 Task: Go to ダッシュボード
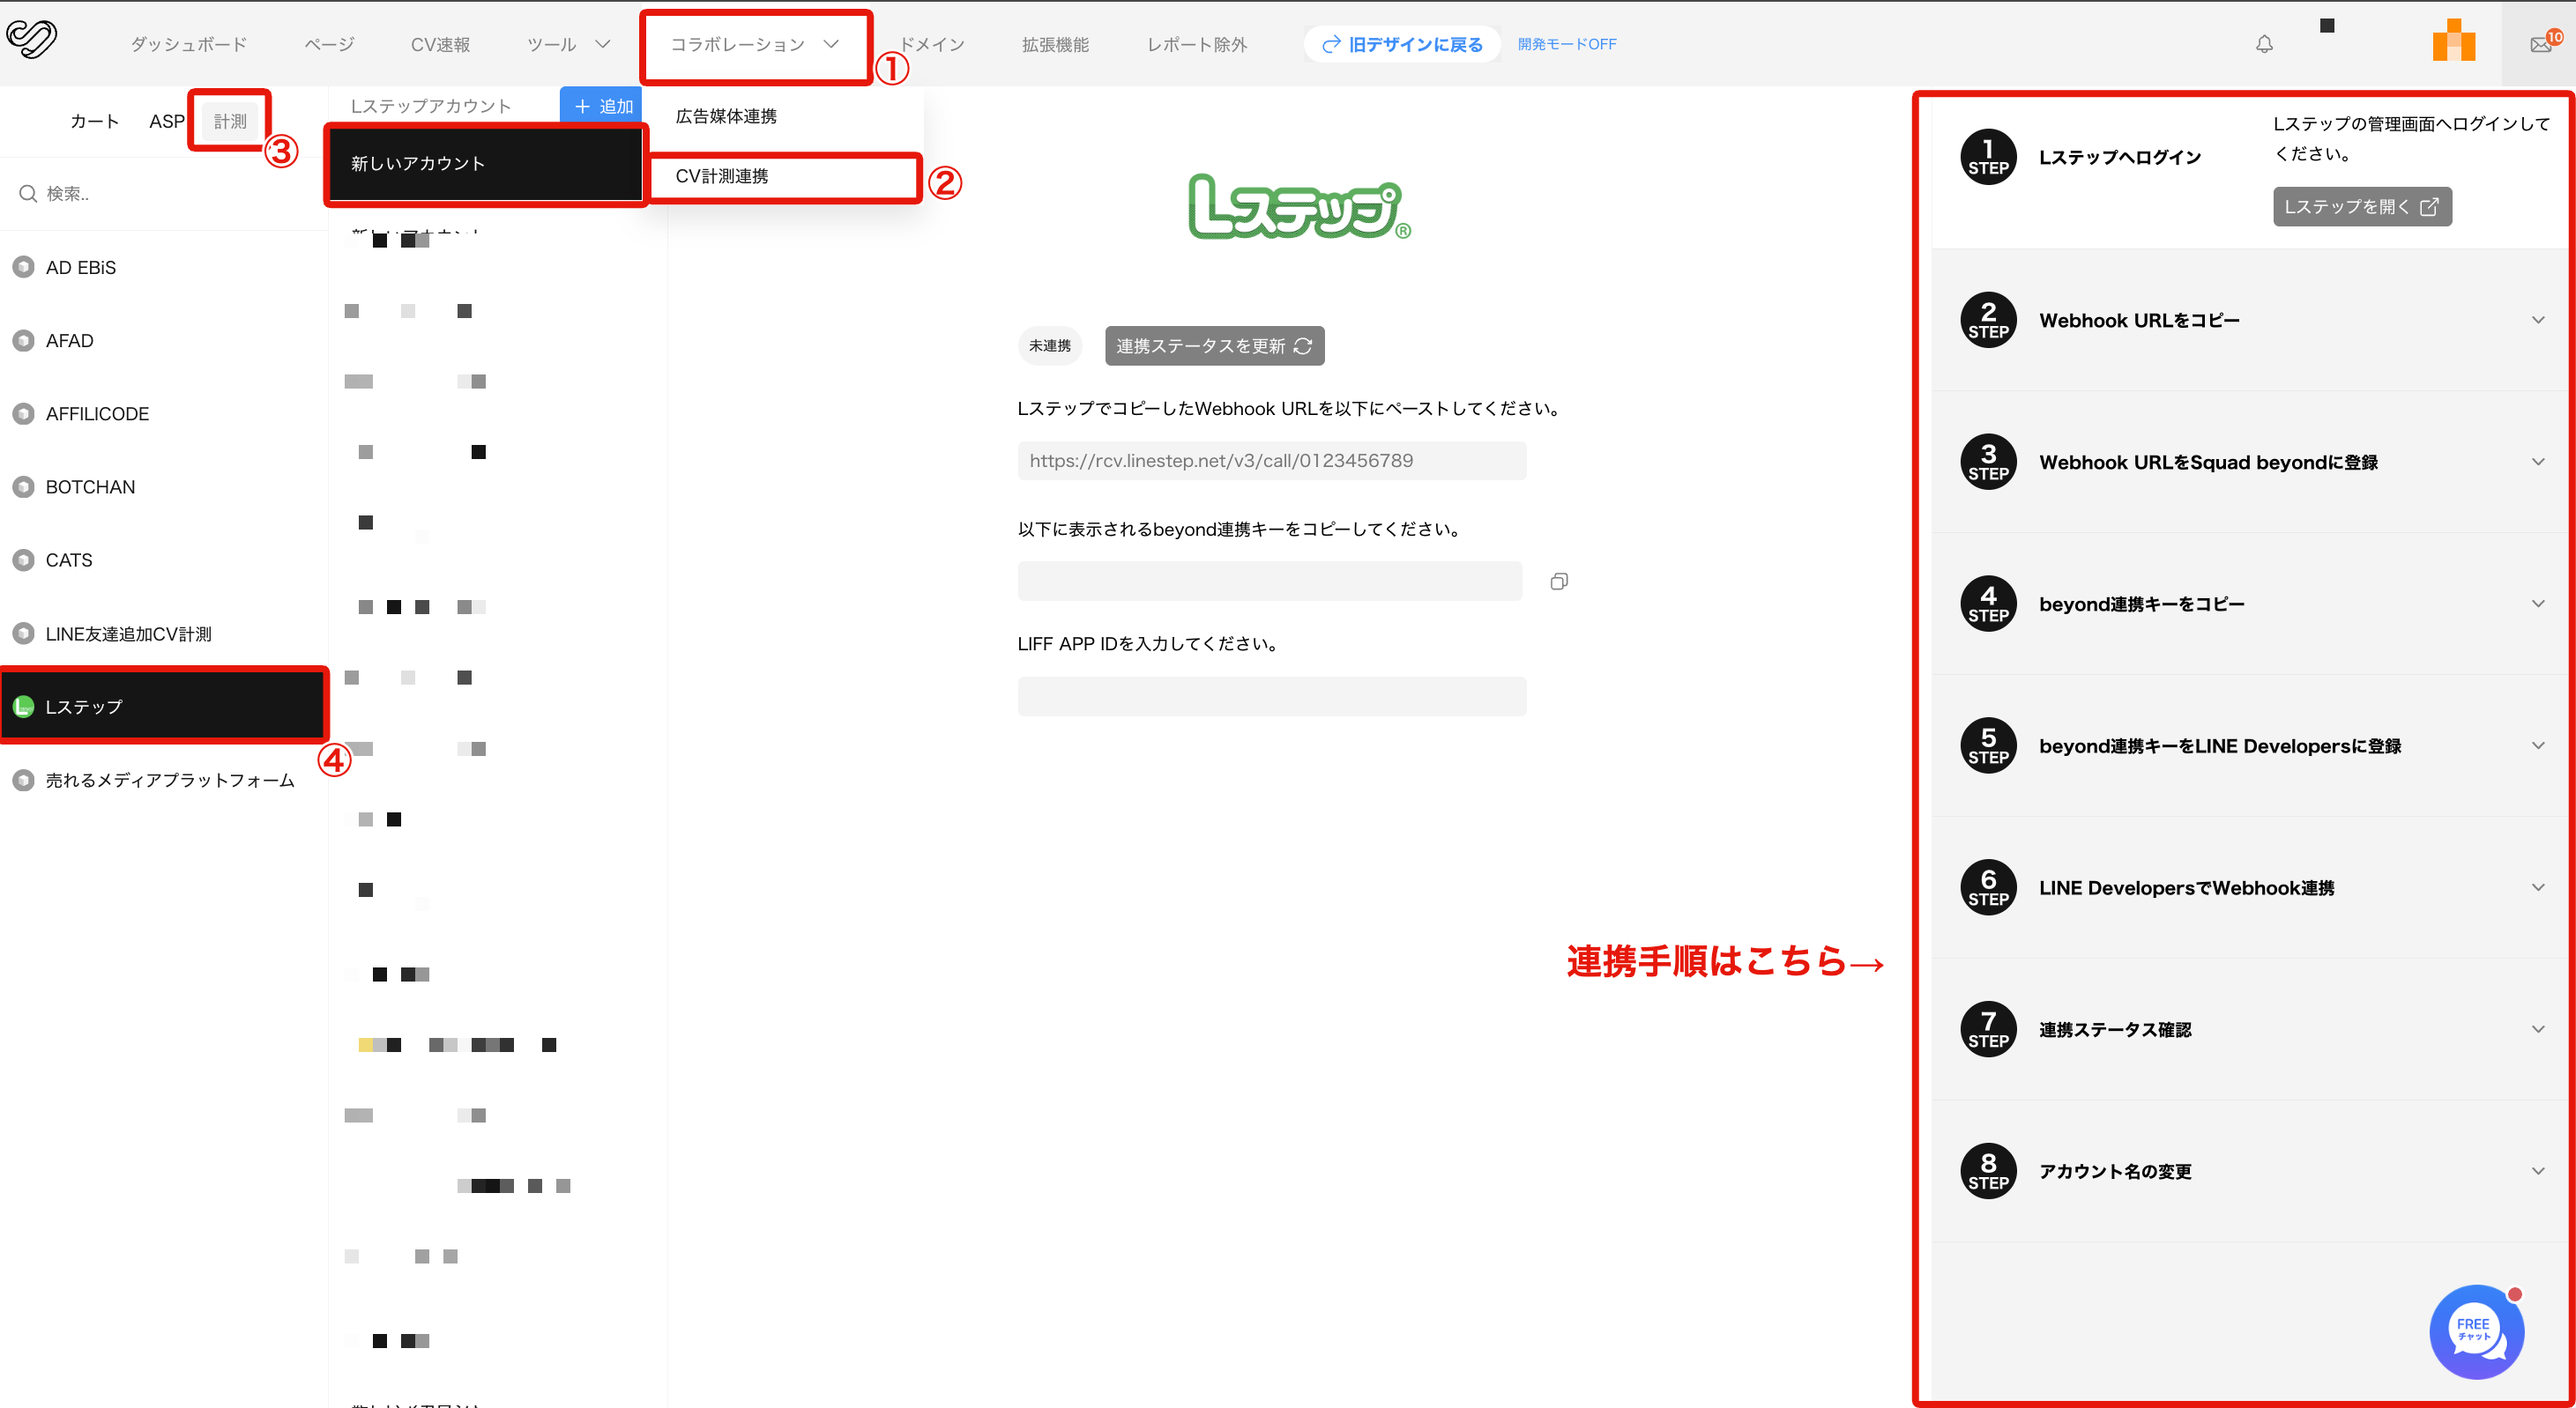(189, 44)
